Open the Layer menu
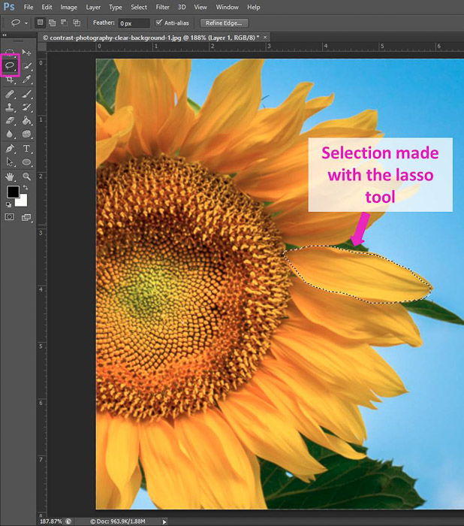464x526 pixels. pos(93,7)
